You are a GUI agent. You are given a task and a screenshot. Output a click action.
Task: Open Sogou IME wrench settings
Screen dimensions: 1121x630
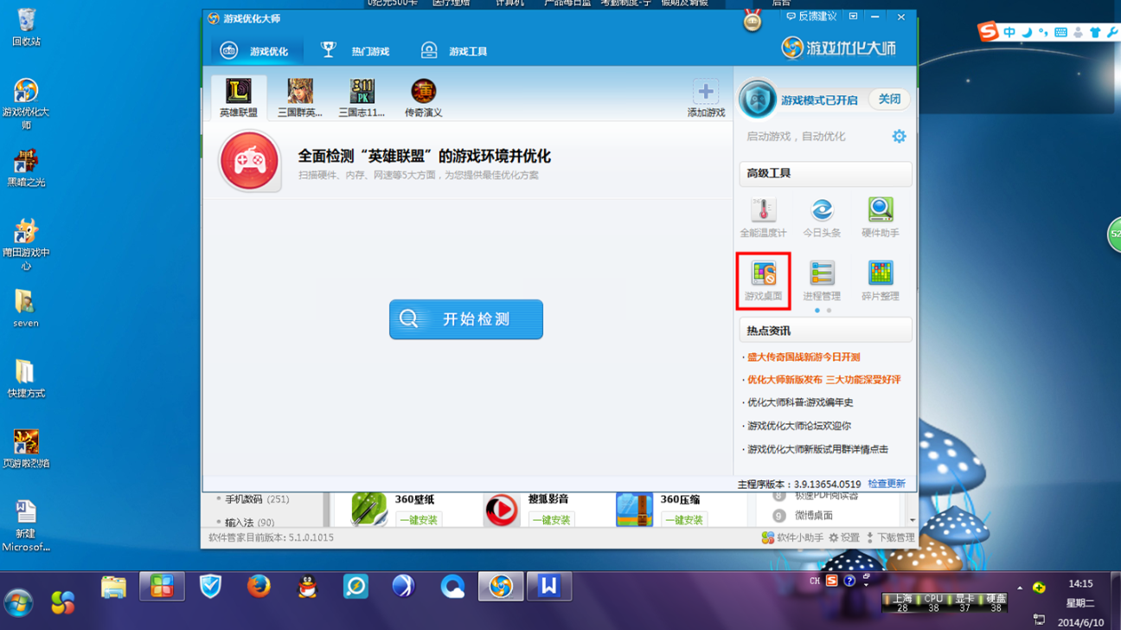click(x=1112, y=33)
